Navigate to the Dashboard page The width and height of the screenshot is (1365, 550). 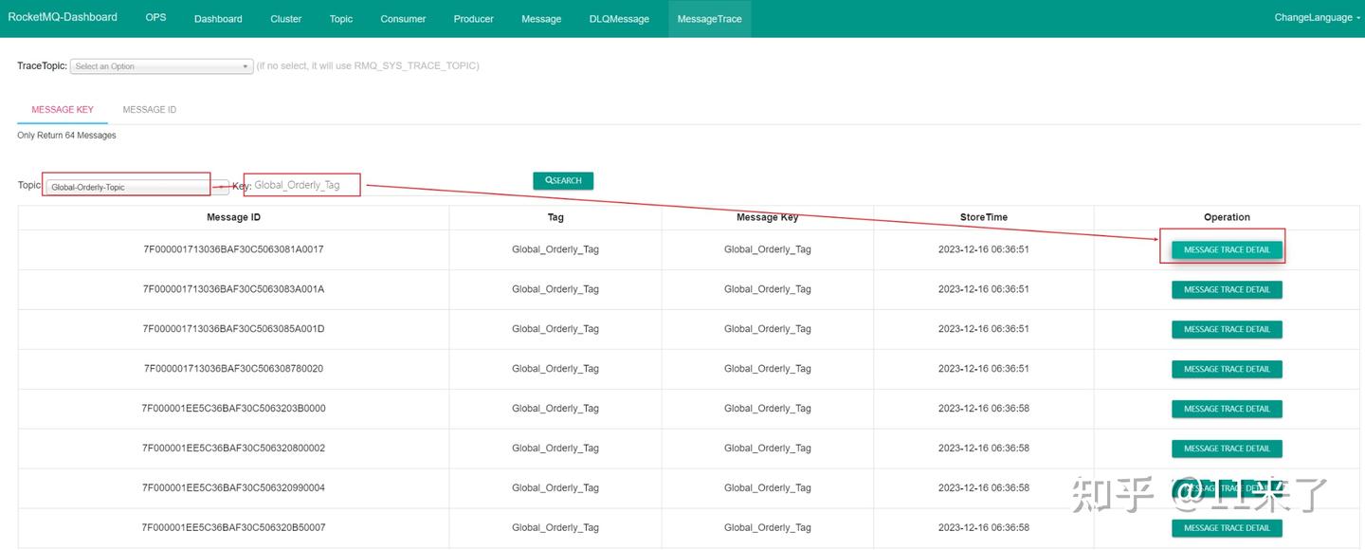218,18
